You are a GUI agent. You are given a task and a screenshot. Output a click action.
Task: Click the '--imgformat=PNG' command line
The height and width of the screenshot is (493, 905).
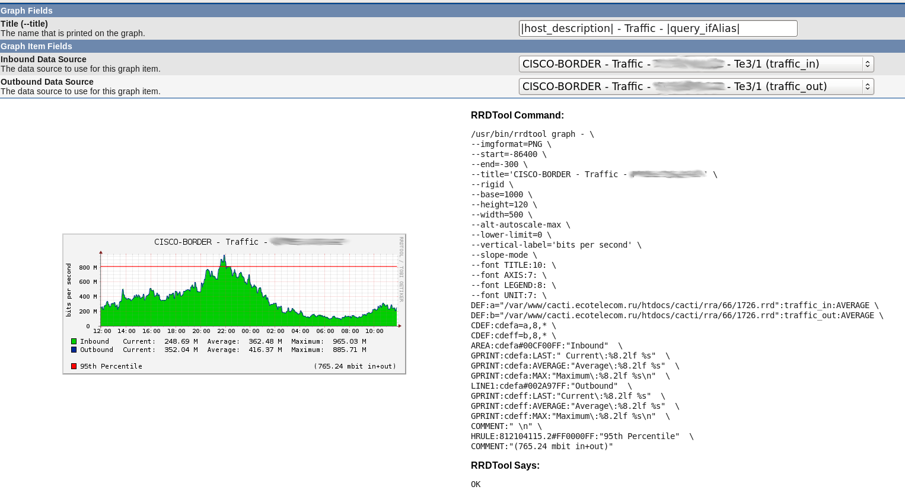tap(511, 144)
